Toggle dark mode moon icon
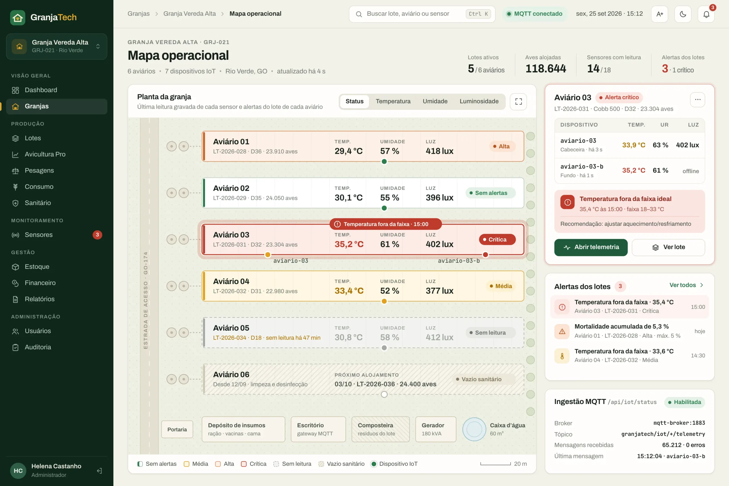 point(683,14)
